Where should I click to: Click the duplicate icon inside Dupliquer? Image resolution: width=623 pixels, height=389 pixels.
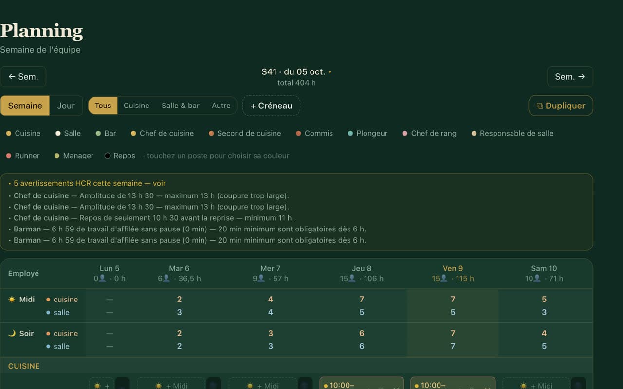(x=539, y=106)
